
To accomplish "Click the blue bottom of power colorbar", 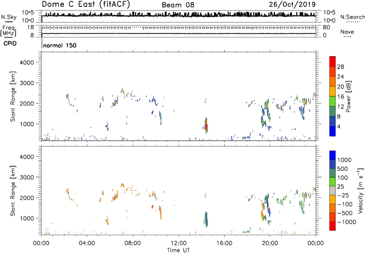I will coord(333,131).
